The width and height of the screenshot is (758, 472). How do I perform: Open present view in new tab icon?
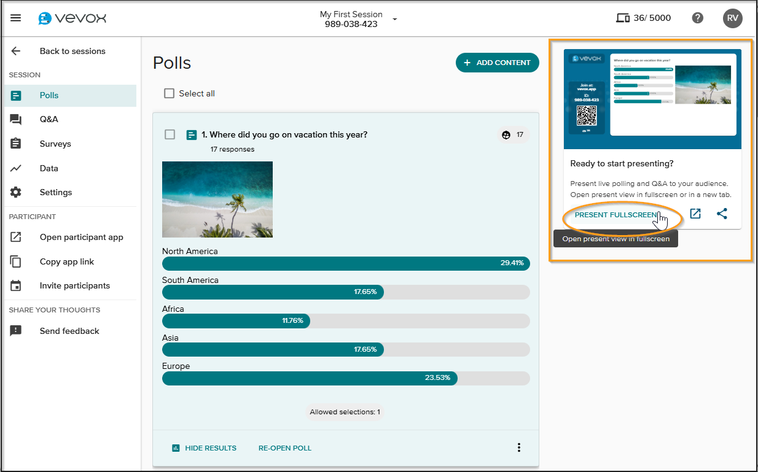[x=695, y=214]
